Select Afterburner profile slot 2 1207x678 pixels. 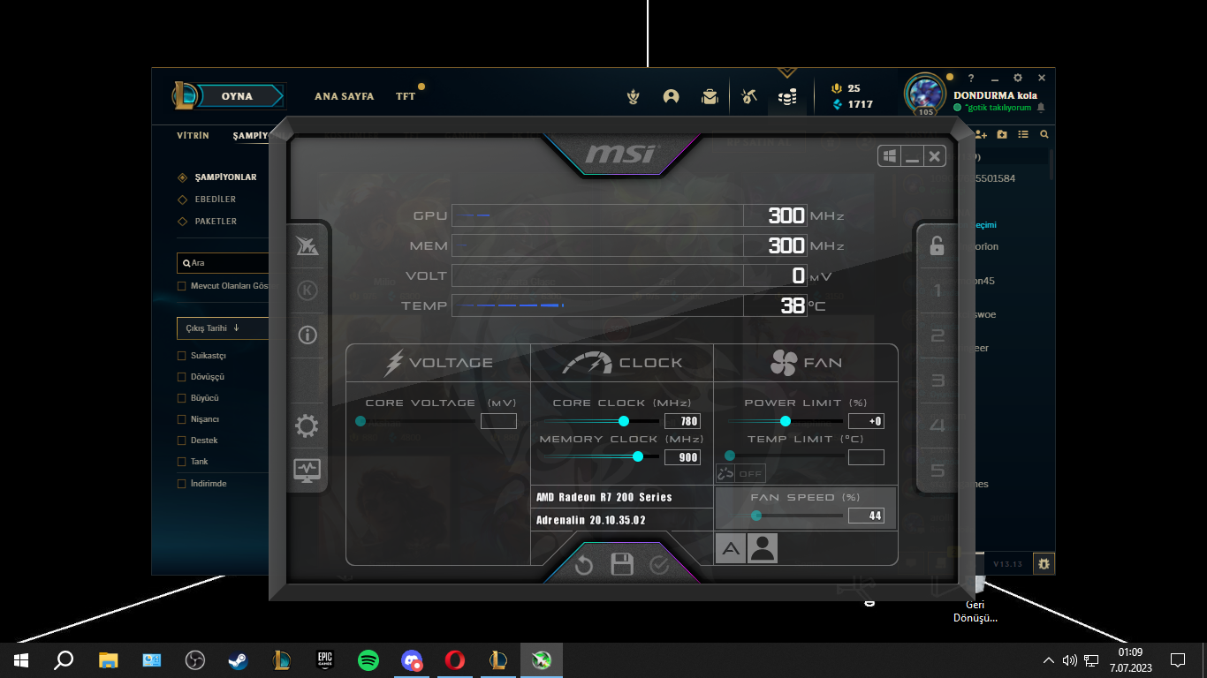click(938, 335)
